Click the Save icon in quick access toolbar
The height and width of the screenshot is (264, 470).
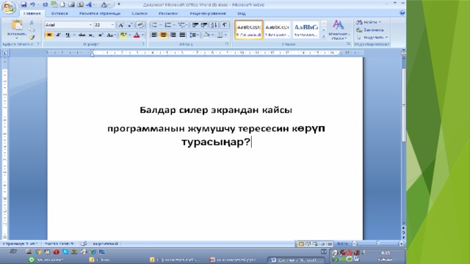click(x=23, y=4)
